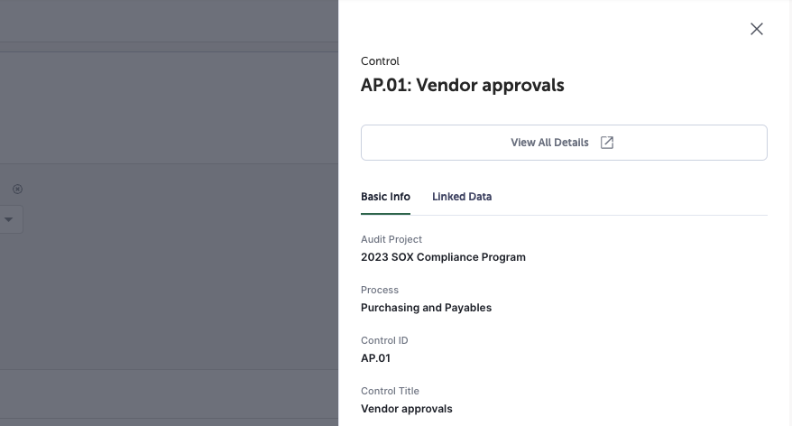Click the 'AP.01:' prefix in the panel heading

point(386,85)
